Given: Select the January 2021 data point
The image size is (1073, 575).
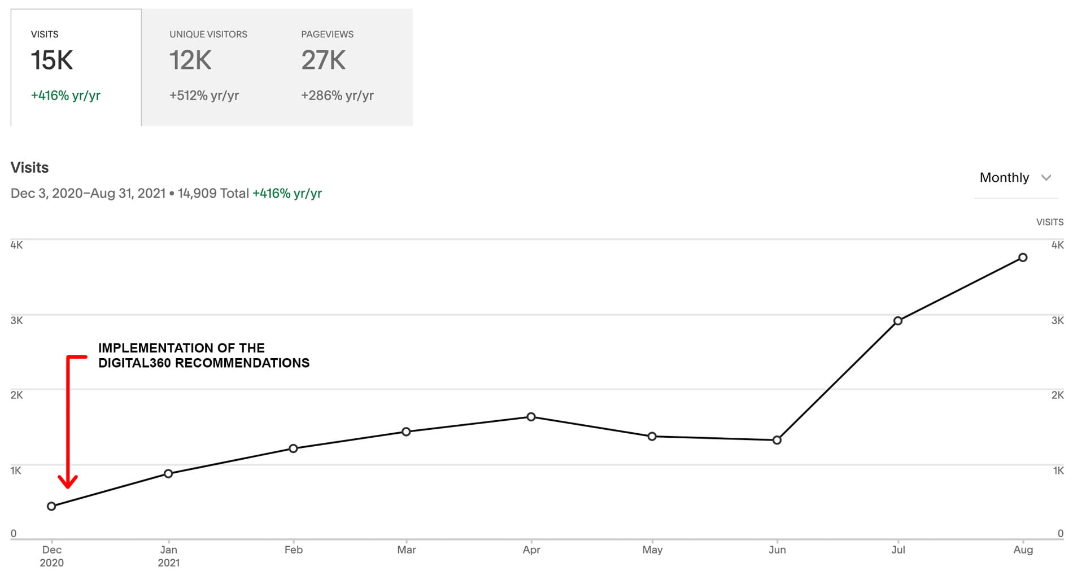Looking at the screenshot, I should [x=168, y=473].
